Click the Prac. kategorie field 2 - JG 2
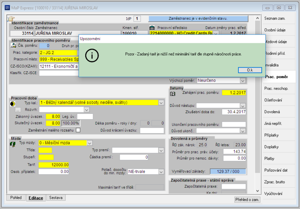This screenshot has width=300, height=209. coord(58,53)
